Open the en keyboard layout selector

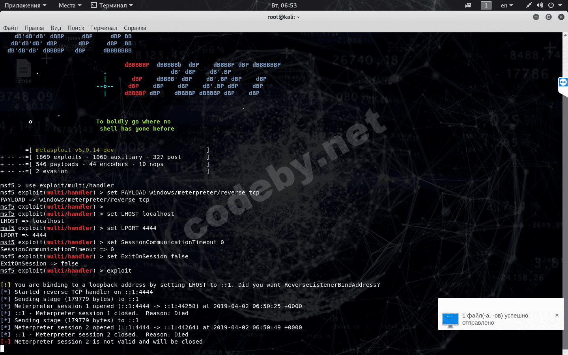(507, 6)
